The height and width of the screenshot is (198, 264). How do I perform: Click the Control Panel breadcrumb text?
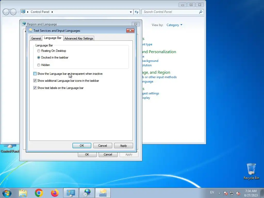tap(40, 12)
